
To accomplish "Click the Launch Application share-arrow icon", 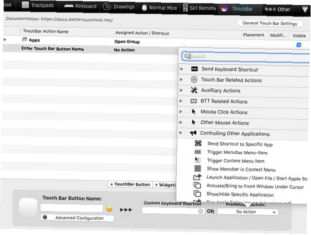I will click(x=197, y=177).
